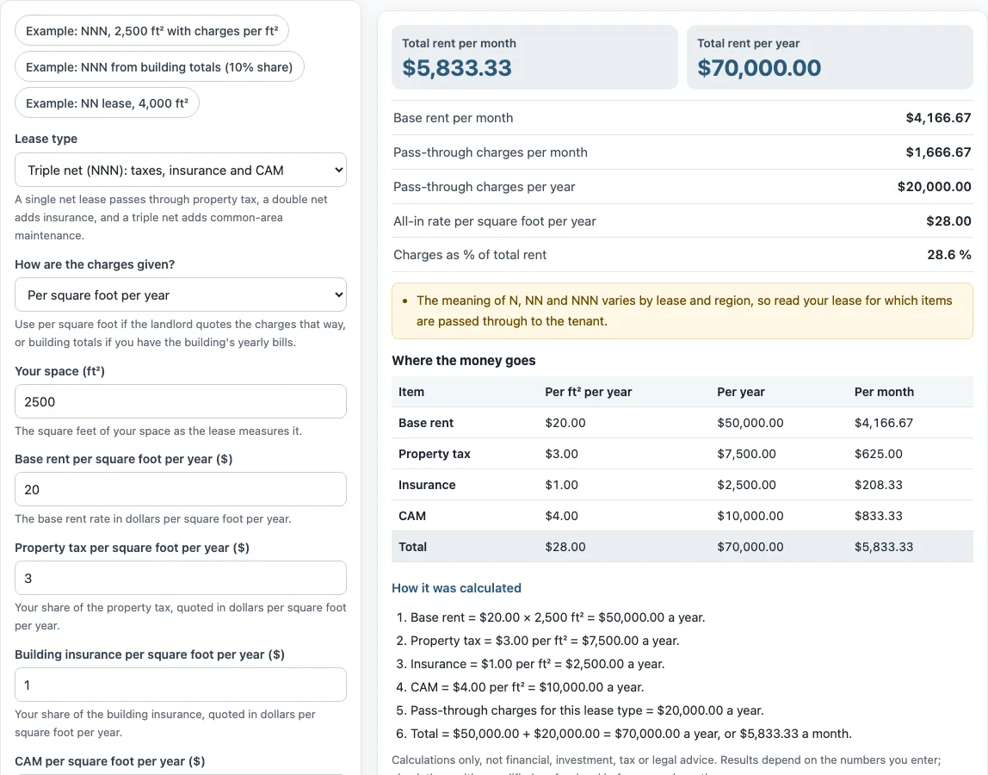The width and height of the screenshot is (988, 775).
Task: Click the 'Per year' column header
Action: (741, 392)
